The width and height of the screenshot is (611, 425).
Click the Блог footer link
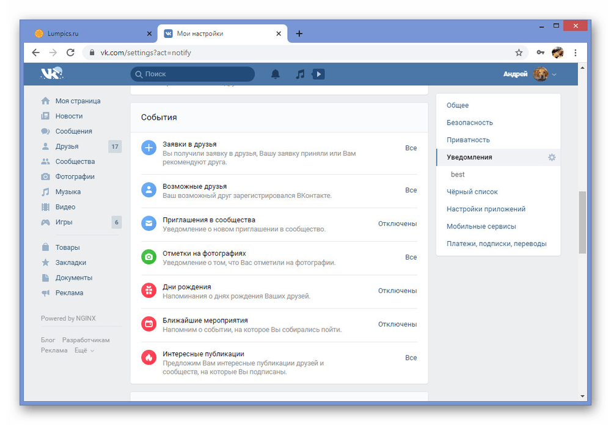pyautogui.click(x=48, y=340)
